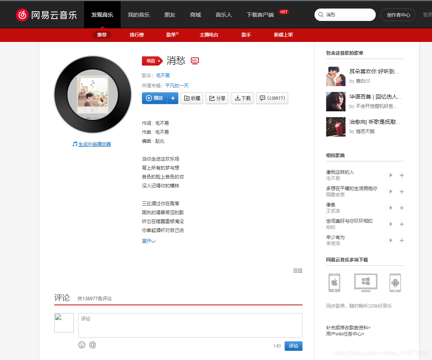This screenshot has height=360, width=432.
Task: Open comments button showing (138977)
Action: [x=272, y=98]
